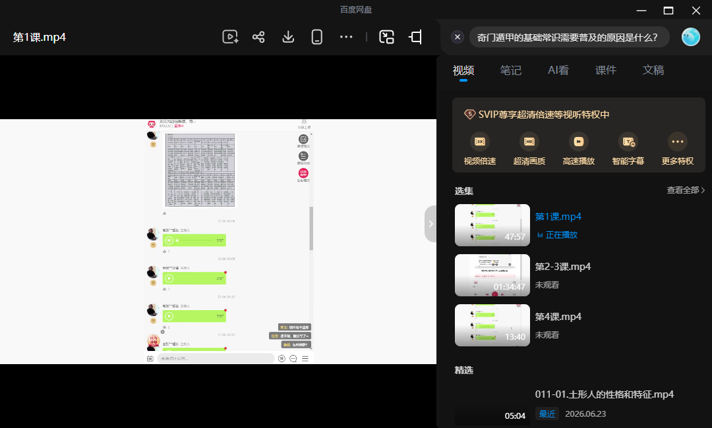Click the AI question input field
Screen dimensions: 712x428
tap(569, 37)
